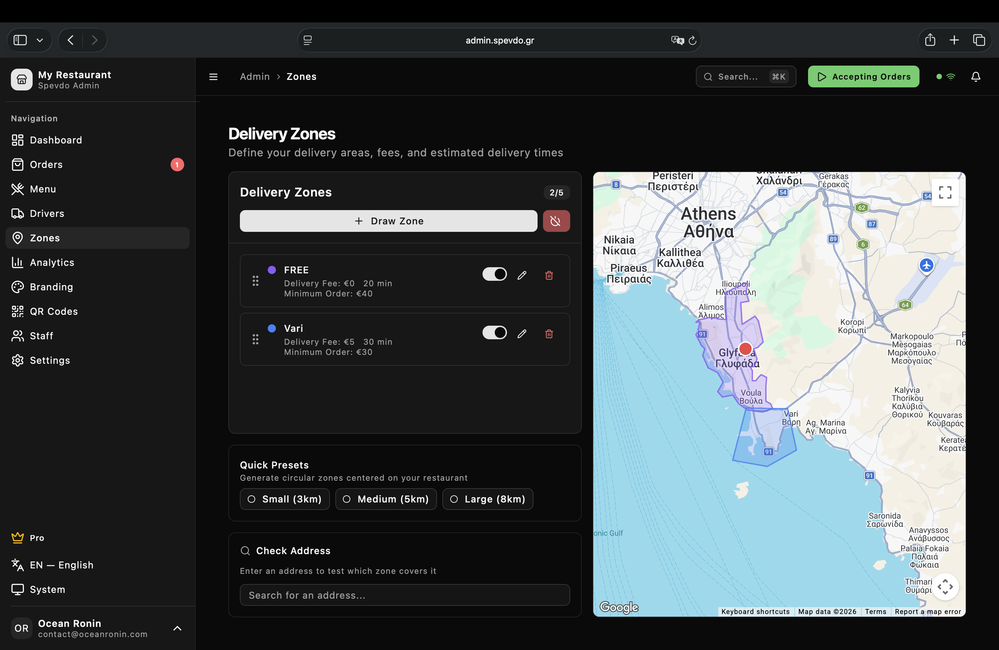This screenshot has height=650, width=999.
Task: Open the Drivers section in sidebar
Action: point(46,213)
